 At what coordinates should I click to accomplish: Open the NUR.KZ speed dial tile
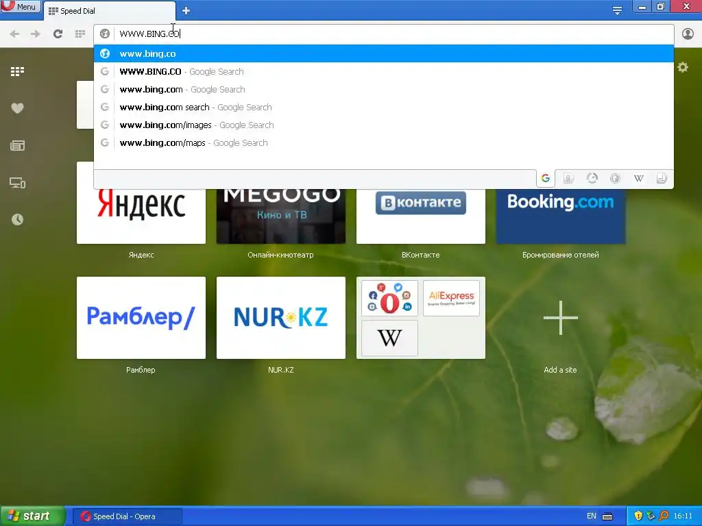pos(280,318)
